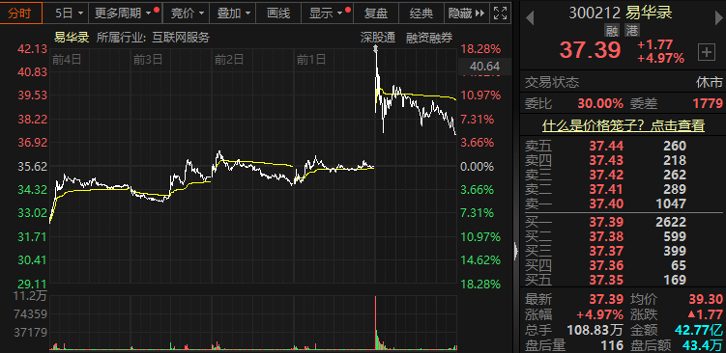Screen dimensions: 726x353
Task: Open the 竞价 dropdown menu
Action: click(187, 13)
